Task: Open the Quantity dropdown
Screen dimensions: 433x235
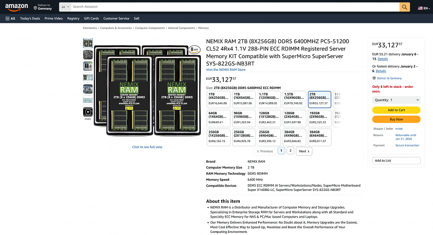Action: [x=396, y=100]
